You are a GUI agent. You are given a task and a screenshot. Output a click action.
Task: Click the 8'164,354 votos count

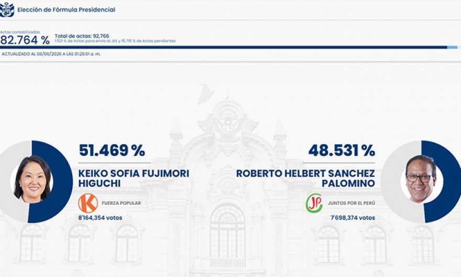[100, 218]
